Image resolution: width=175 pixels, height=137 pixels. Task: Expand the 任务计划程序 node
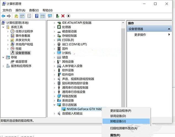pyautogui.click(x=8, y=32)
